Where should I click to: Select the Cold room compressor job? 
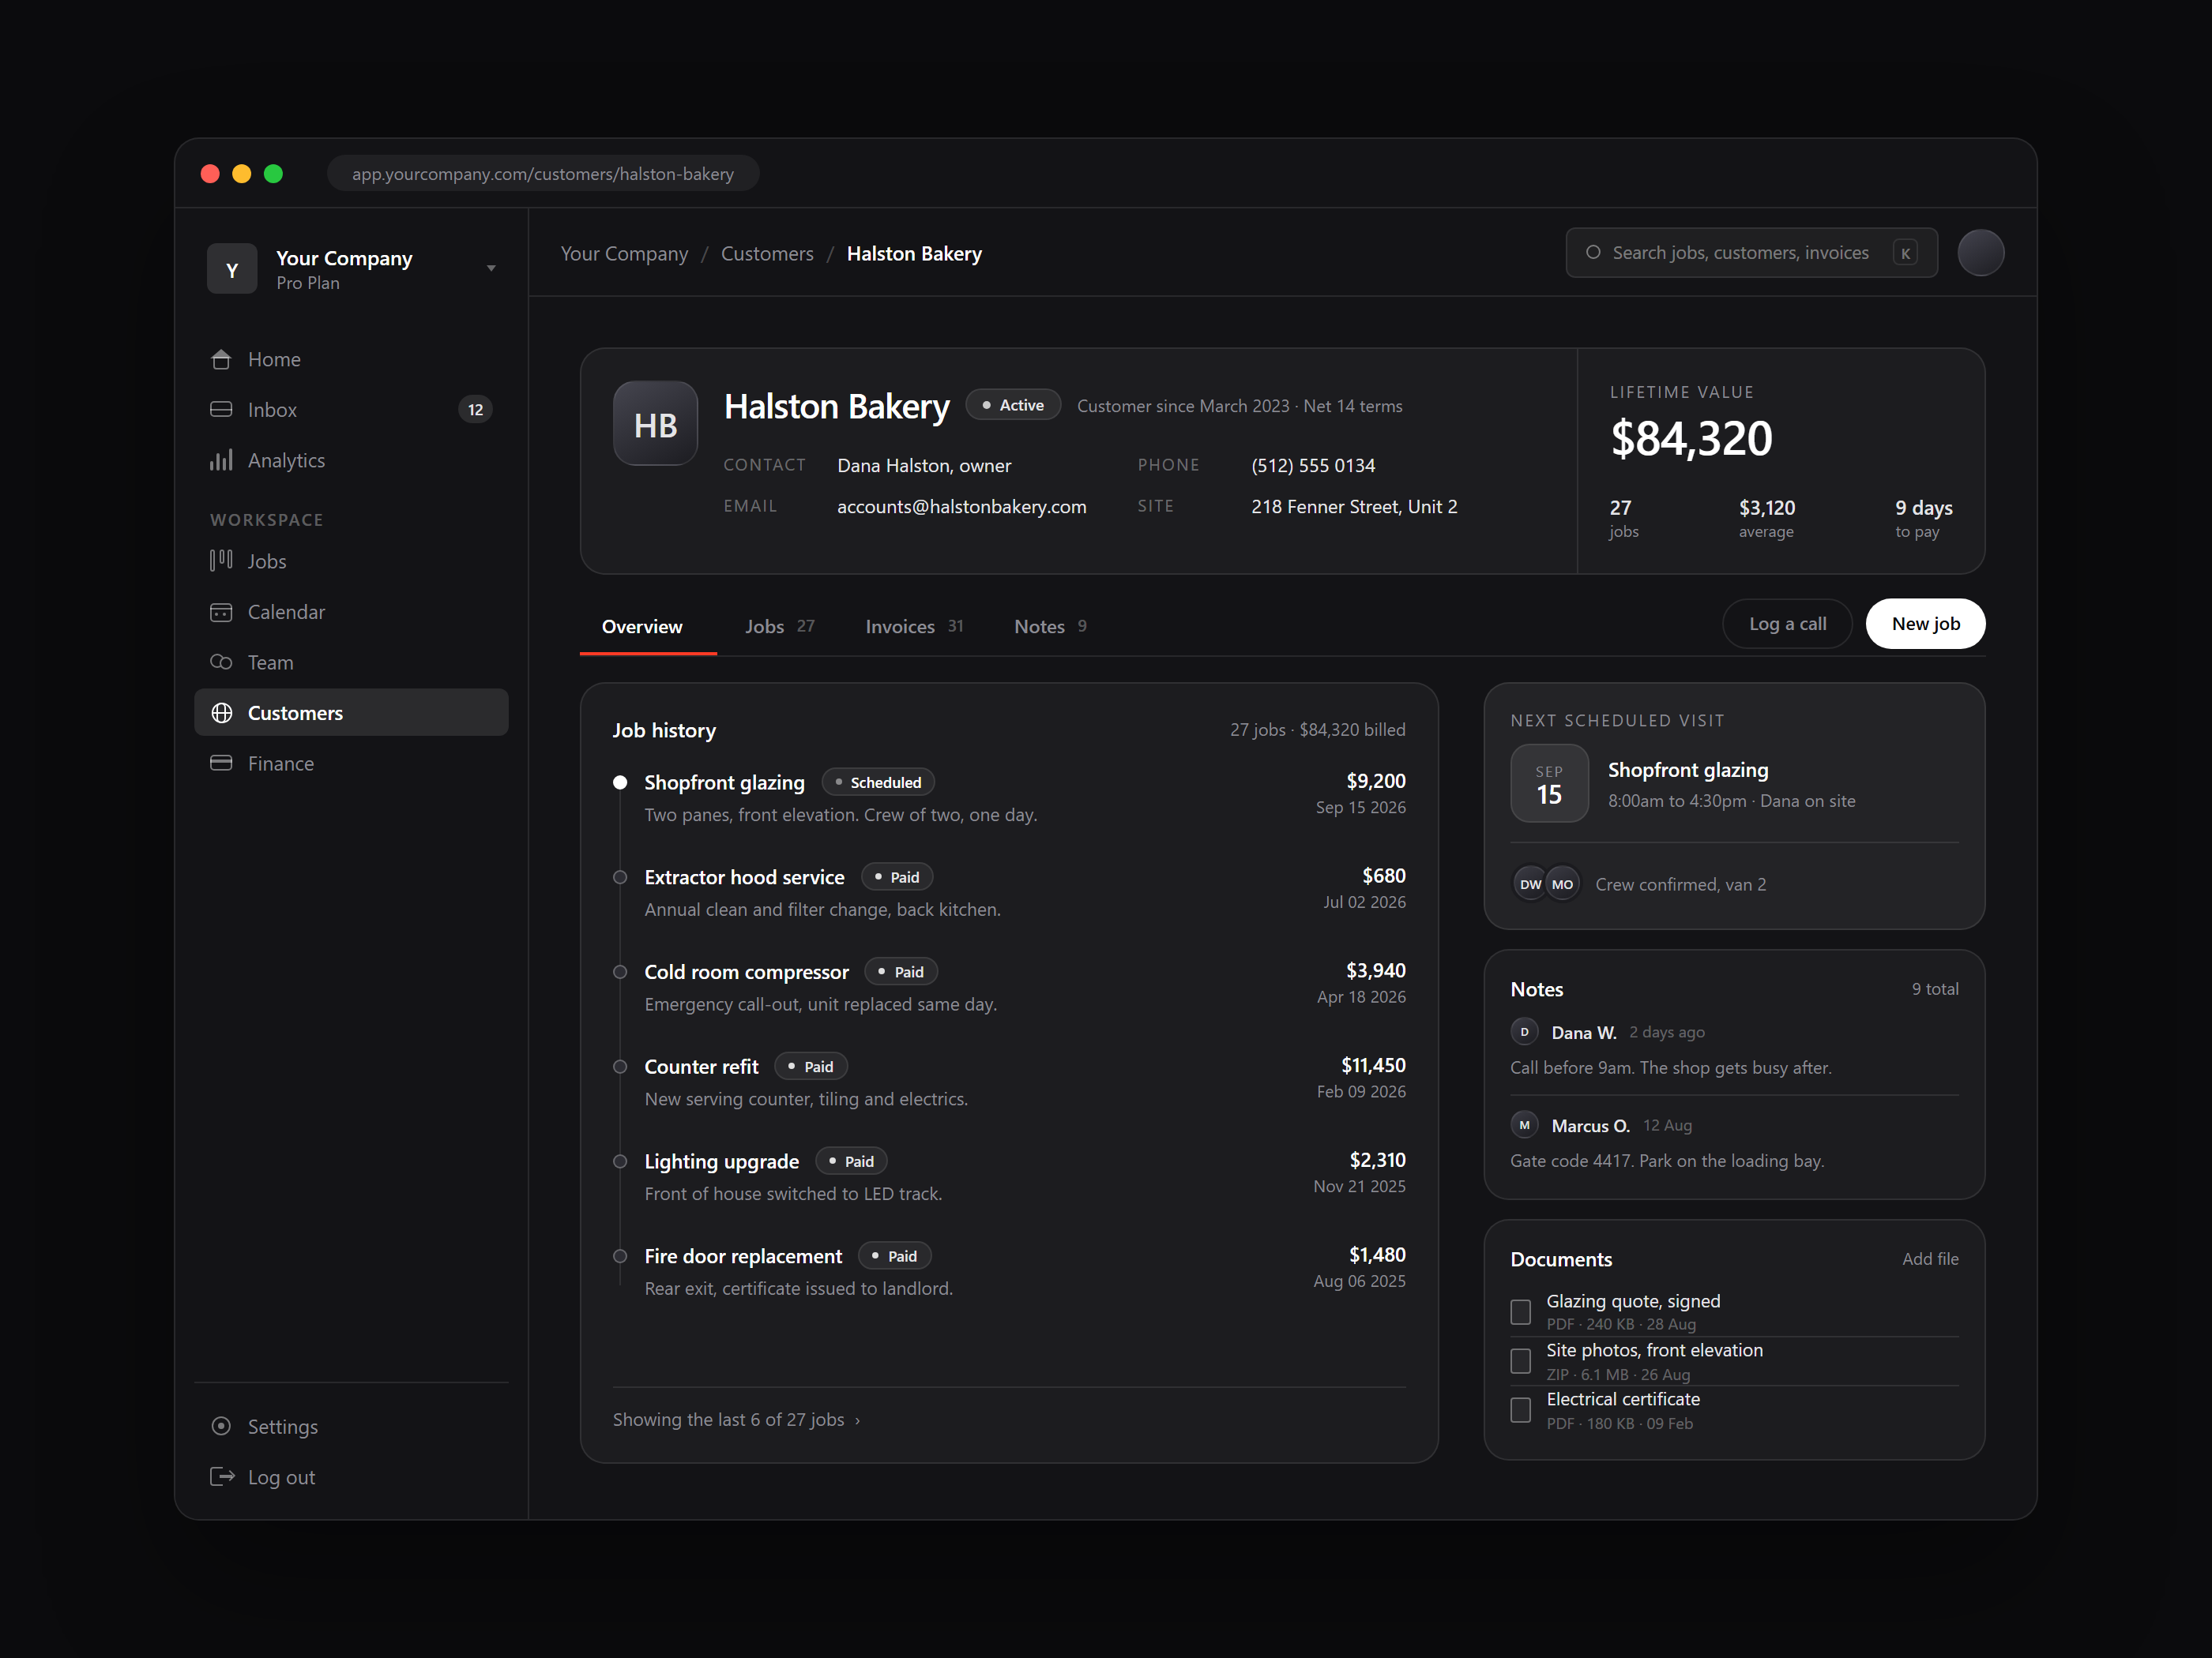click(746, 973)
